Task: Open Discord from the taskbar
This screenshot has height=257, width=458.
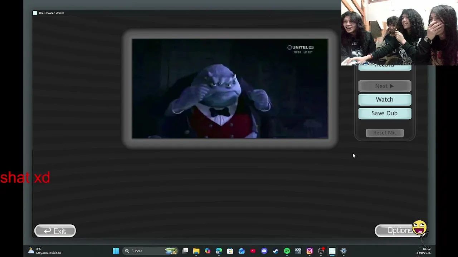Action: [264, 251]
